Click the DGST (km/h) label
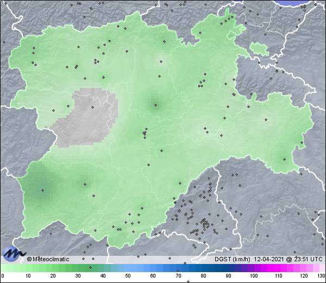The width and height of the screenshot is (326, 283). coord(233,259)
